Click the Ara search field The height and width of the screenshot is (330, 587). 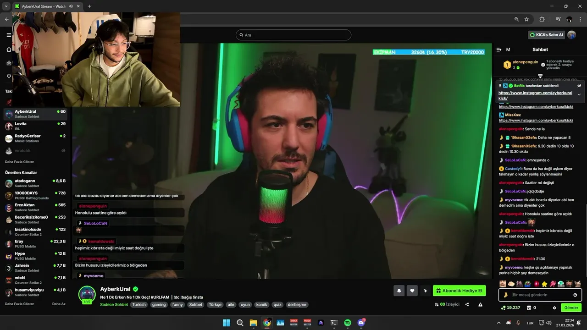(293, 35)
